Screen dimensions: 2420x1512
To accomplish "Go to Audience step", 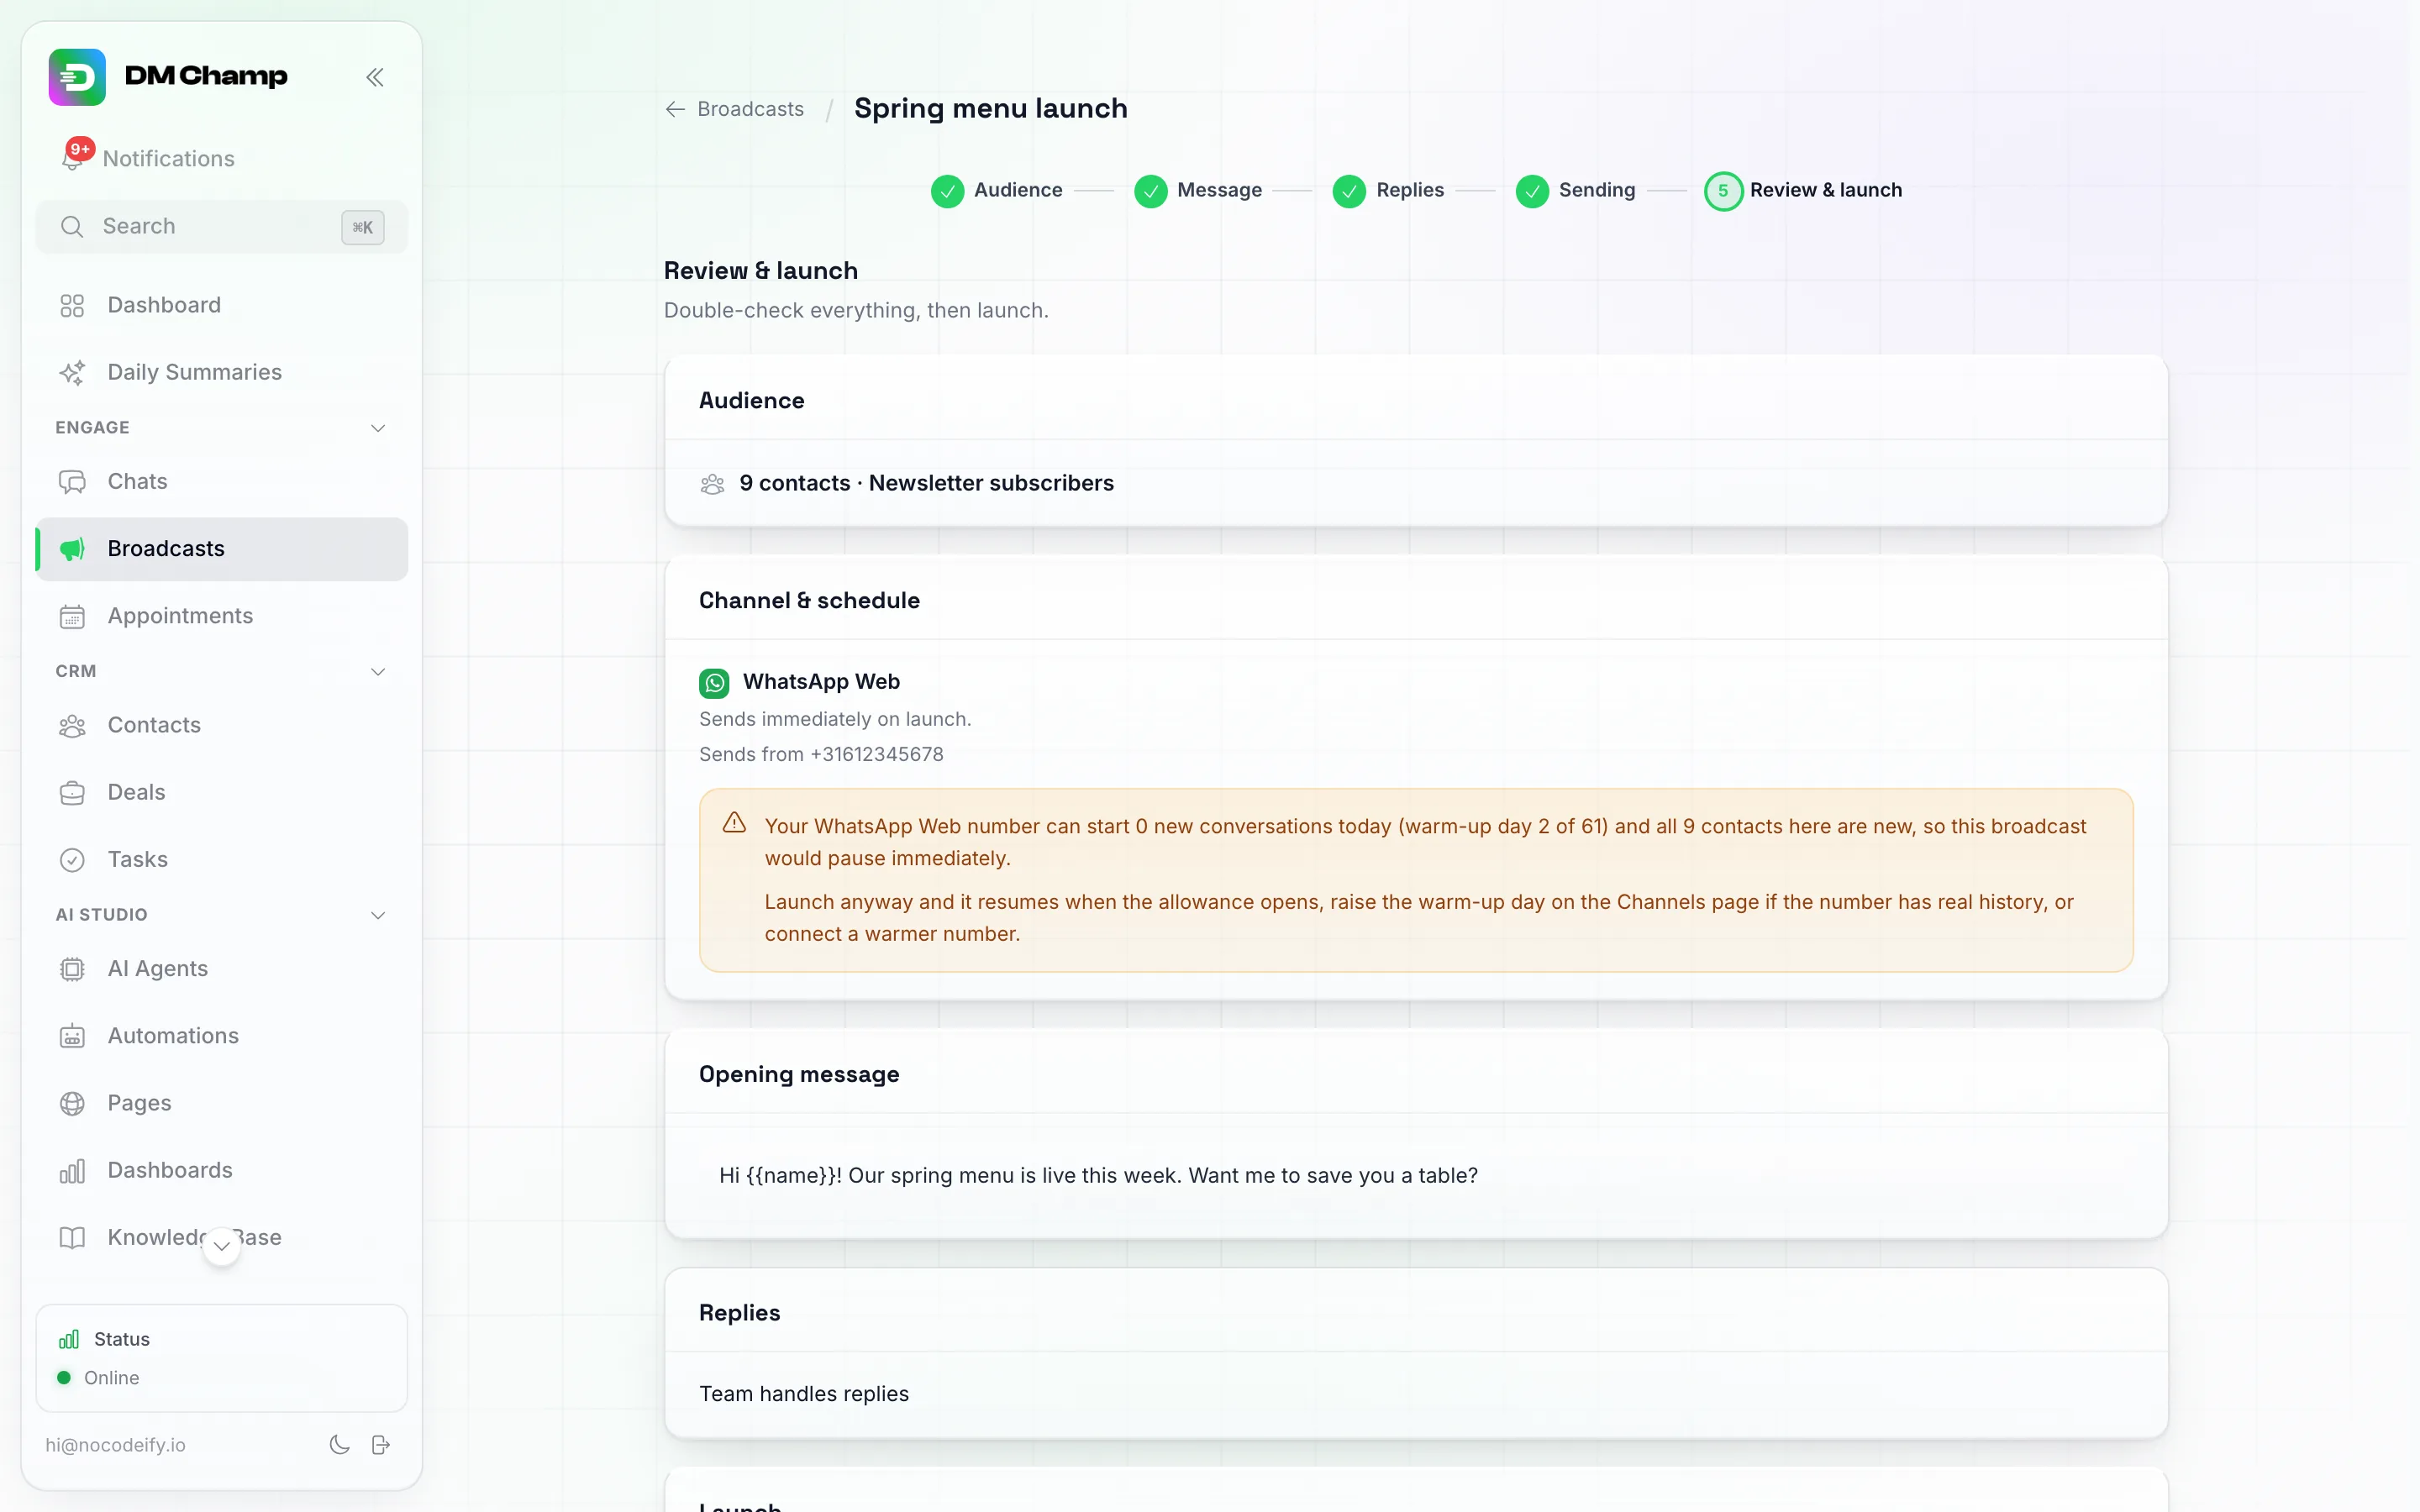I will pos(997,190).
